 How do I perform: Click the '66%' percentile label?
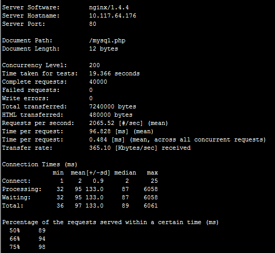pyautogui.click(x=15, y=239)
